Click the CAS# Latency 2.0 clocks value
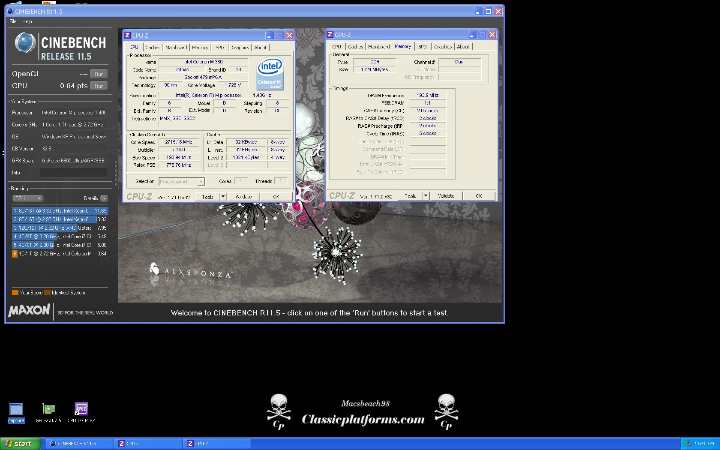Image resolution: width=720 pixels, height=450 pixels. (x=428, y=111)
